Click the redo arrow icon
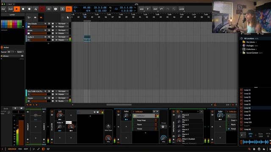The height and width of the screenshot is (152, 271). coord(168,9)
